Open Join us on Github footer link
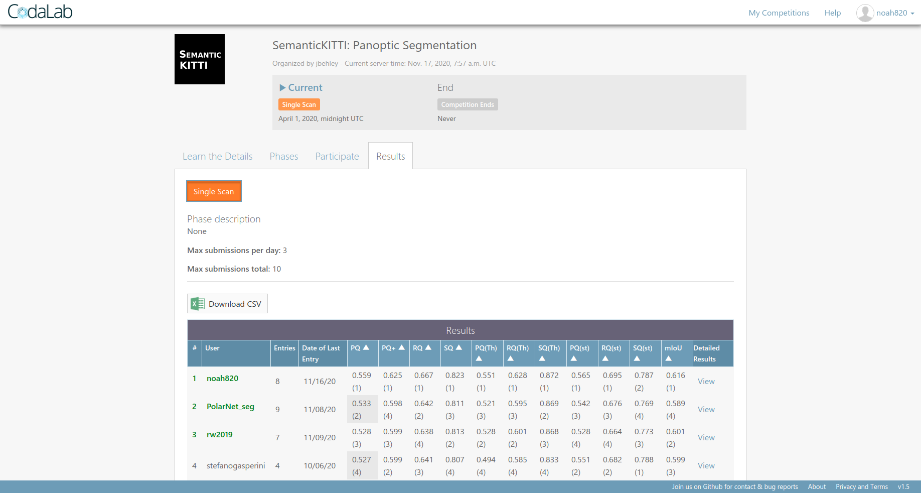The height and width of the screenshot is (493, 921). coord(735,486)
